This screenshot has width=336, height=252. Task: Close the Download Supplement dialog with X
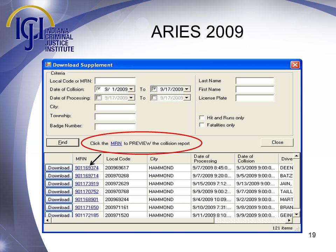(295, 65)
